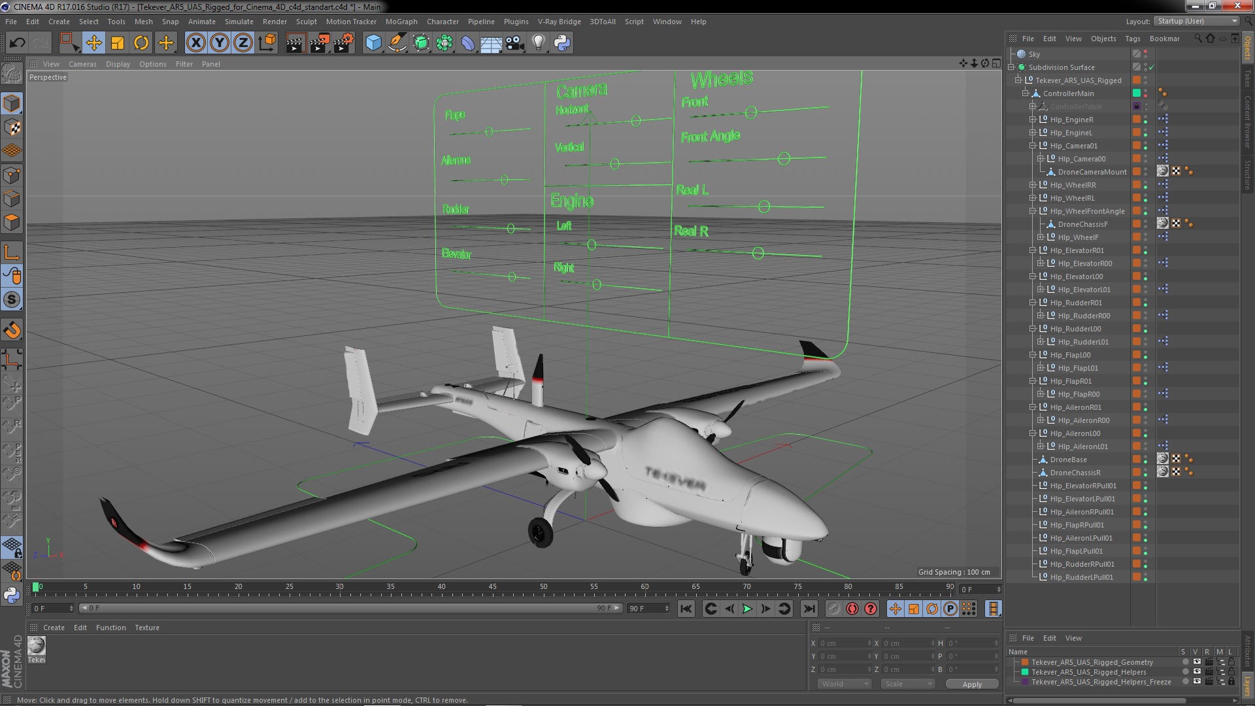
Task: Click the X position input field
Action: pos(845,643)
